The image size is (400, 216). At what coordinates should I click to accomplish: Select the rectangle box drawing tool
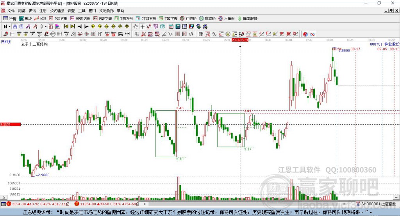(137, 34)
